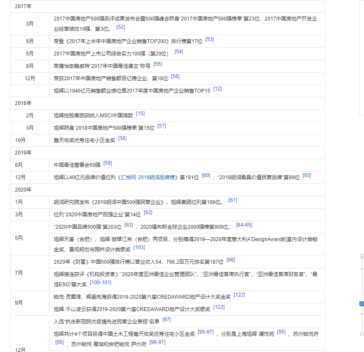The image size is (364, 352).
Task: Open citation [59] after 中国最佳董事会50强
Action: 108,163
